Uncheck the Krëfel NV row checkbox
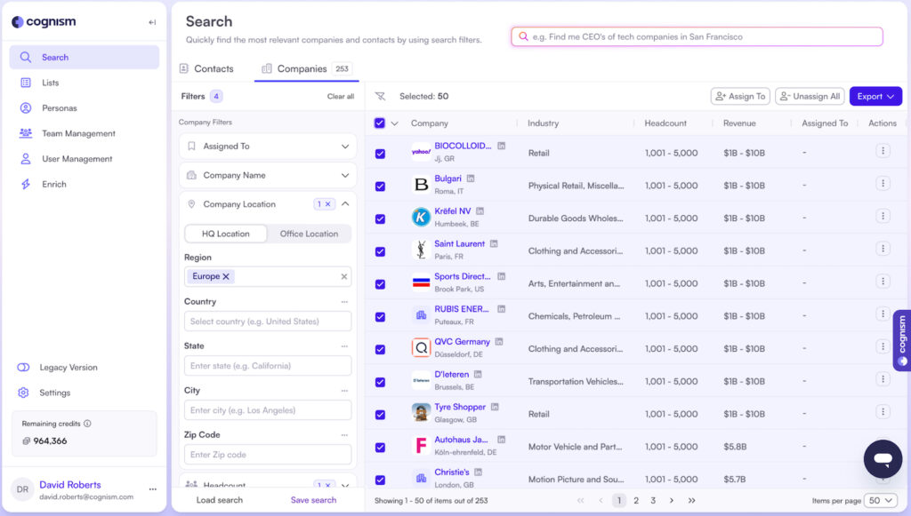The image size is (911, 516). pyautogui.click(x=380, y=218)
